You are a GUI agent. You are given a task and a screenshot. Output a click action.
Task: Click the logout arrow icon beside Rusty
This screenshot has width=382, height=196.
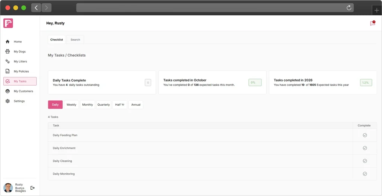tap(32, 188)
